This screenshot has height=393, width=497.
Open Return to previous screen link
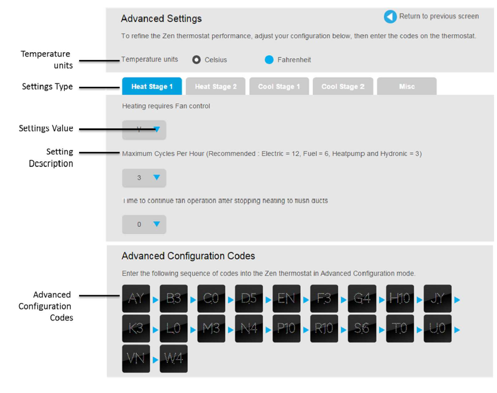439,16
